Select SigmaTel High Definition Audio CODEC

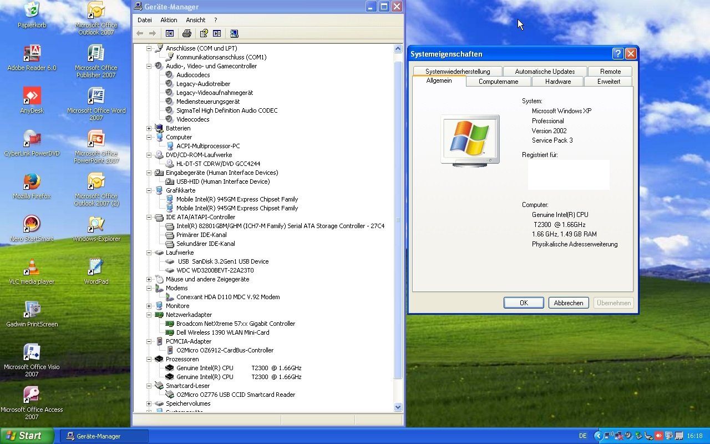pos(227,110)
